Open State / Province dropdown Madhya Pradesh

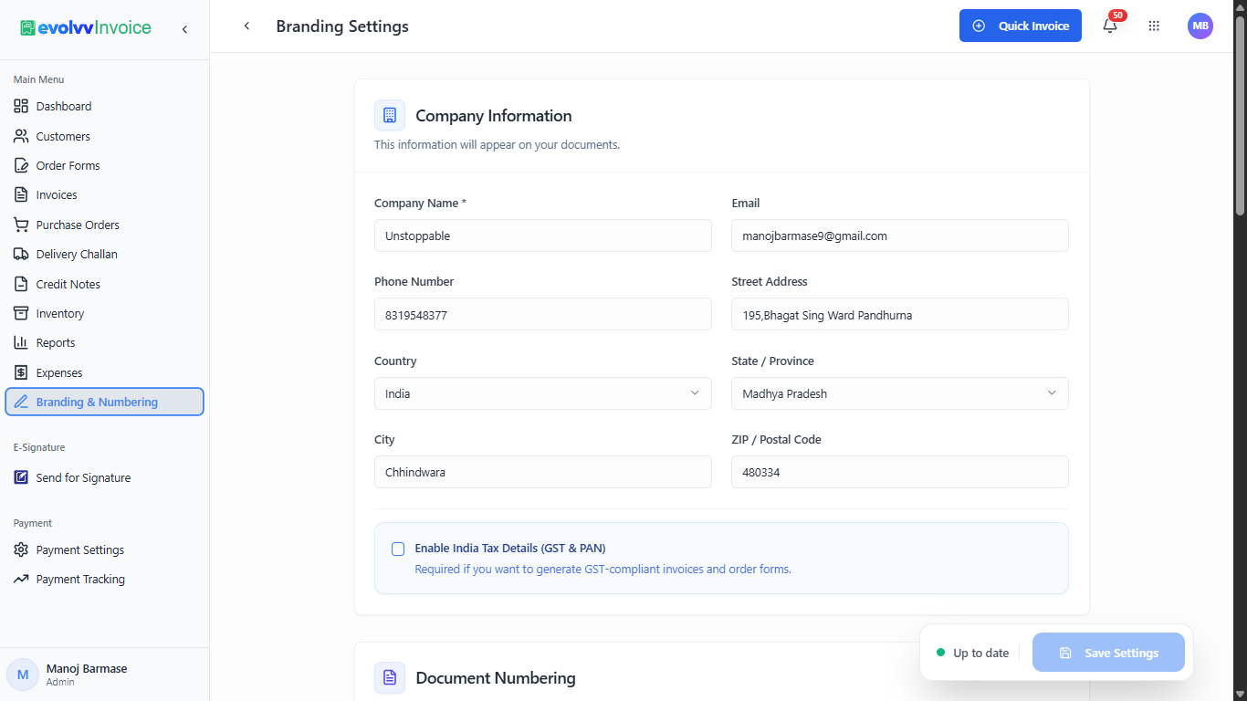point(899,393)
